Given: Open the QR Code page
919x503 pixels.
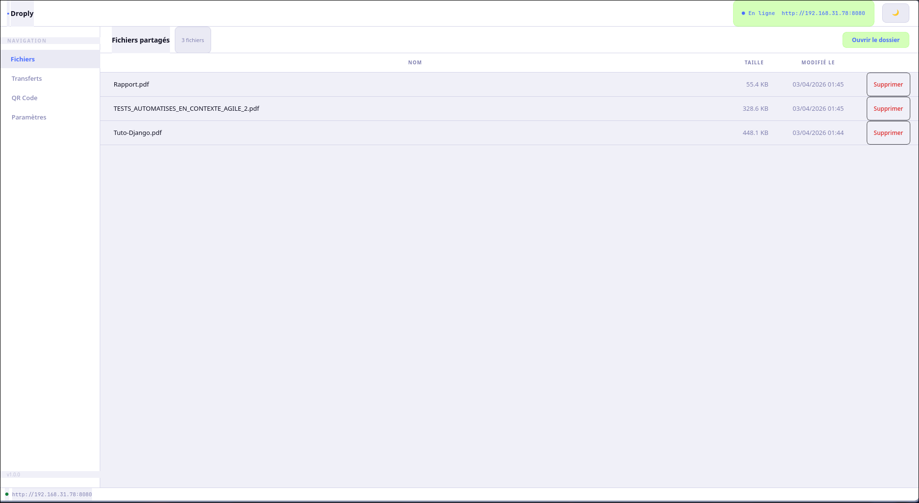Looking at the screenshot, I should coord(50,98).
